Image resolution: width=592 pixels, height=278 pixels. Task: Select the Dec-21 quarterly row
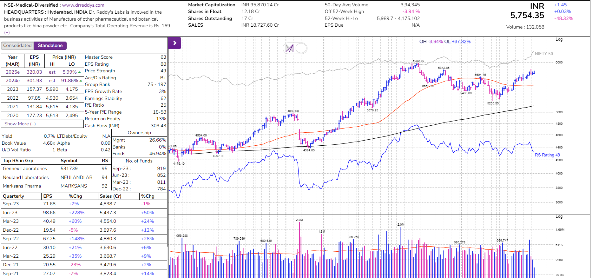click(84, 265)
